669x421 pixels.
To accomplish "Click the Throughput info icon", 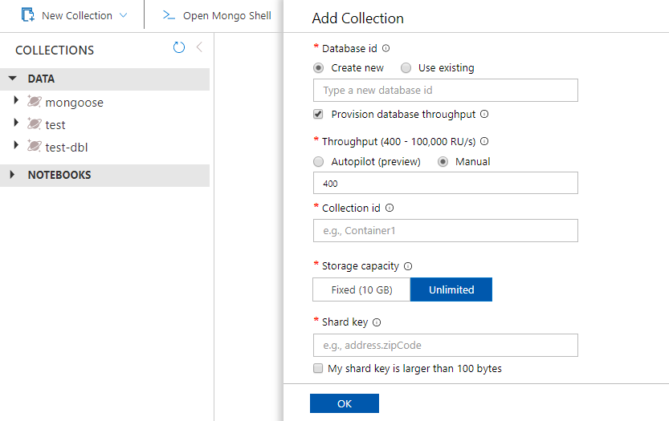I will [484, 142].
